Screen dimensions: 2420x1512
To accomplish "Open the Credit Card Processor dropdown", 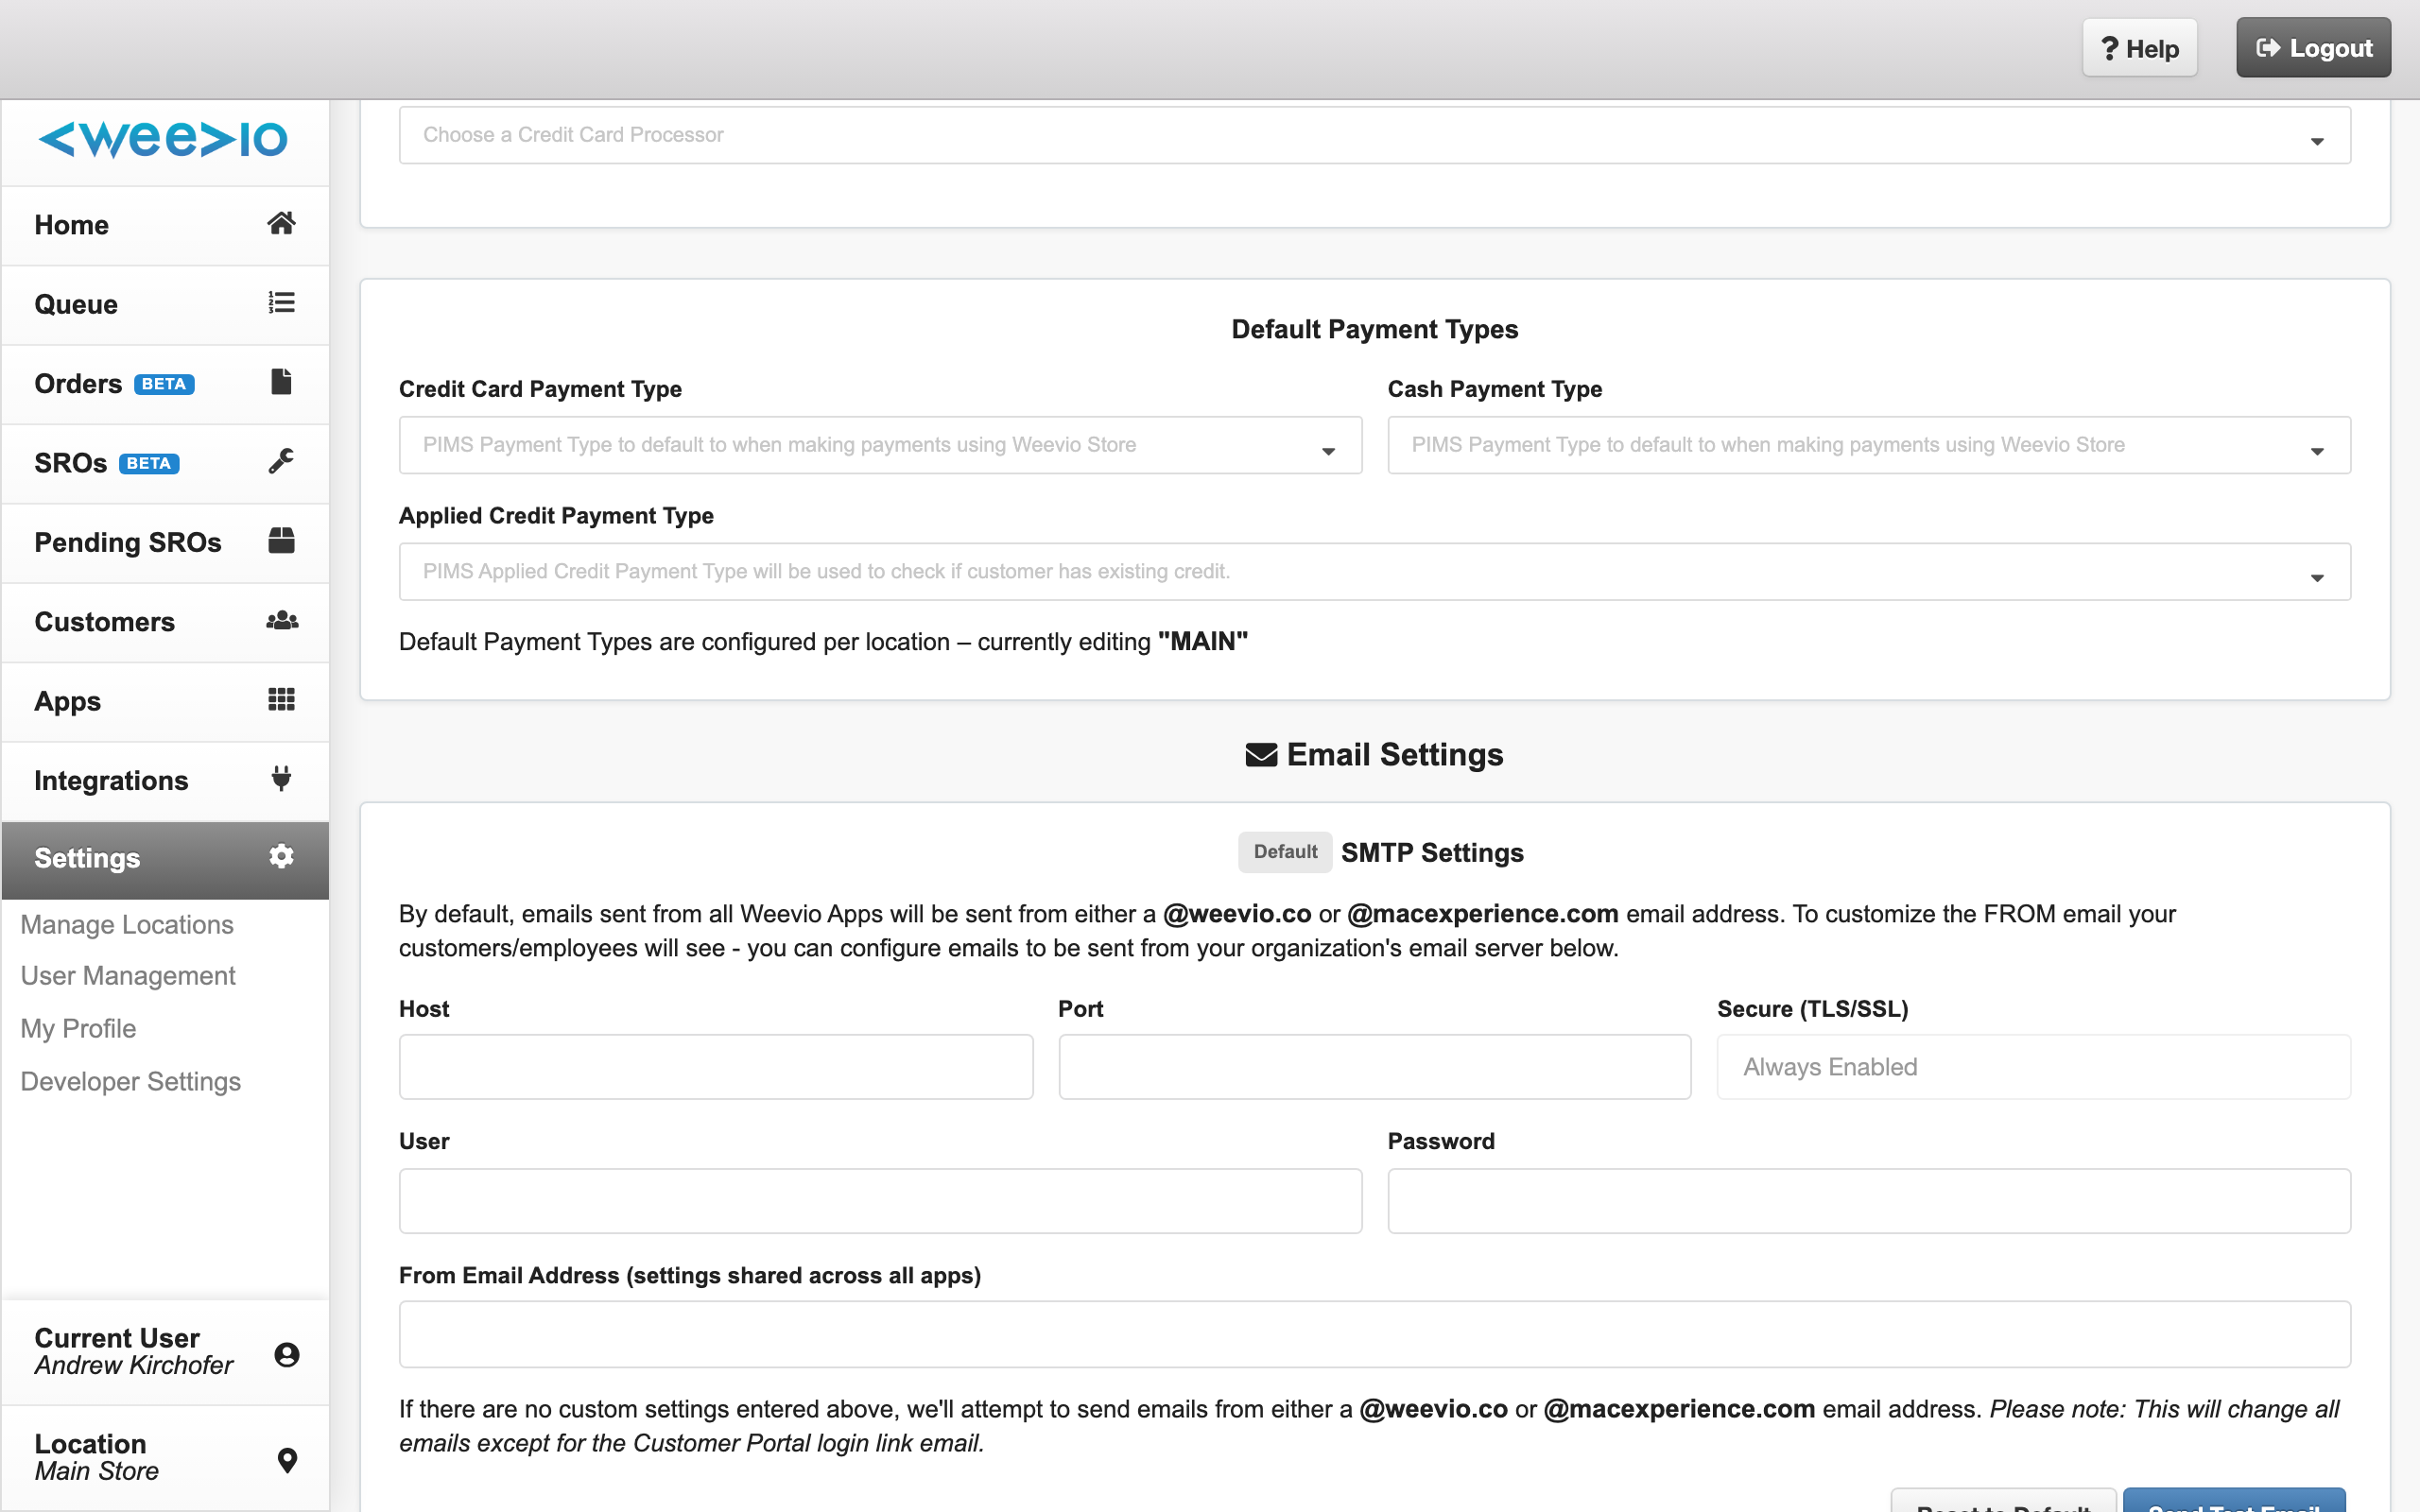I will point(1374,135).
